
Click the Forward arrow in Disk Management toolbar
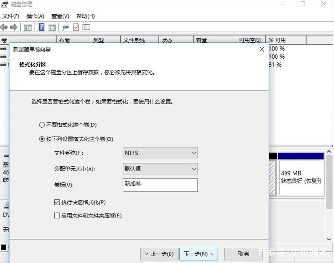pyautogui.click(x=14, y=27)
